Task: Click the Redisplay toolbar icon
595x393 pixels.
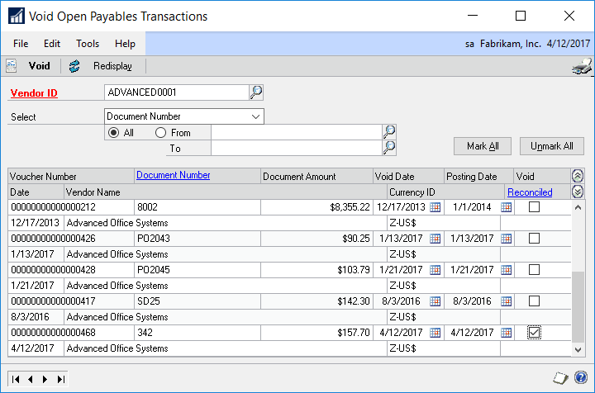Action: (x=75, y=66)
